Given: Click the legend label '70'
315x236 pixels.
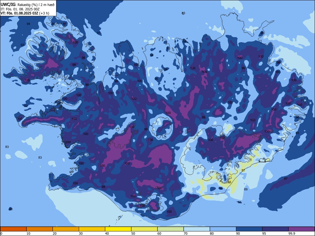Looking at the screenshot, I should click(x=186, y=233).
